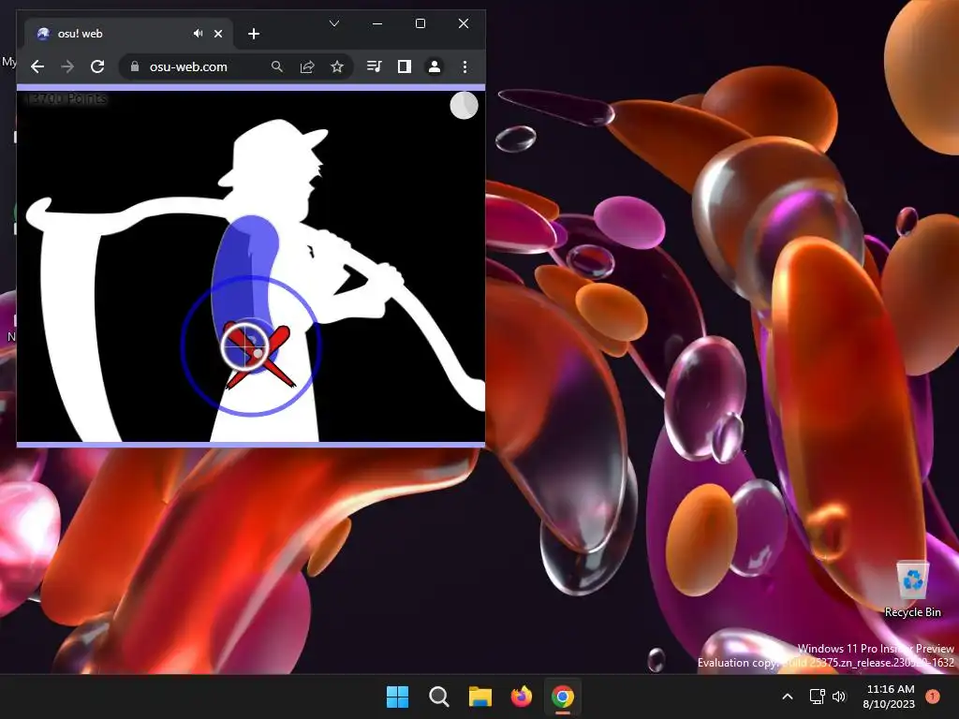The width and height of the screenshot is (959, 719).
Task: Maximize the Chrome window
Action: point(420,23)
